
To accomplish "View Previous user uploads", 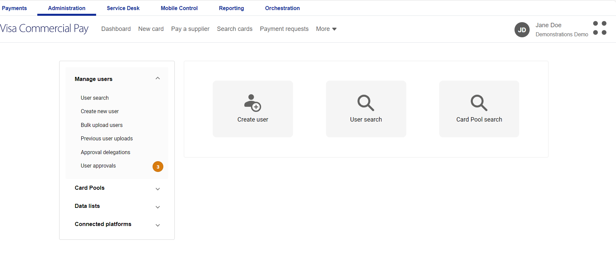I will coord(107,138).
